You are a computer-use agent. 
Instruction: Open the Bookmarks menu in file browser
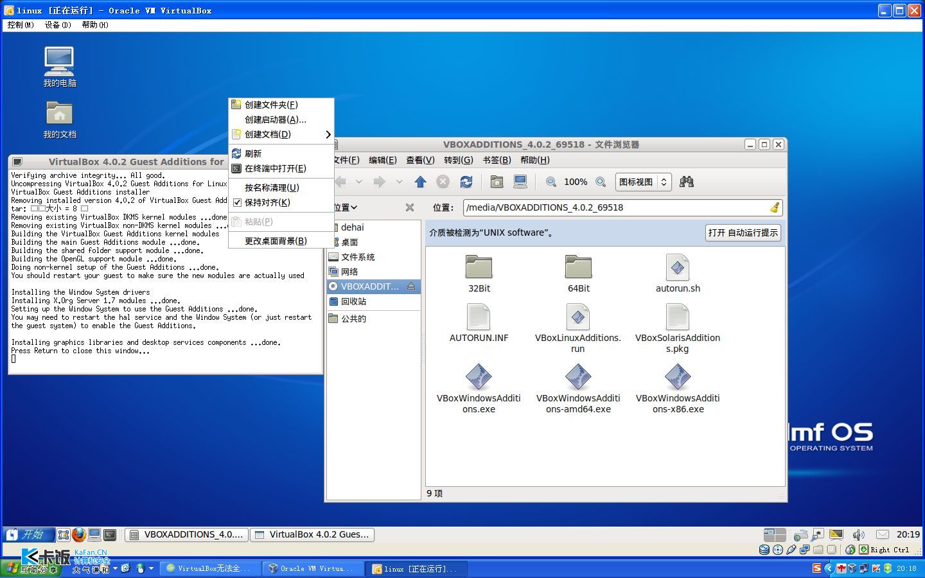pos(497,160)
